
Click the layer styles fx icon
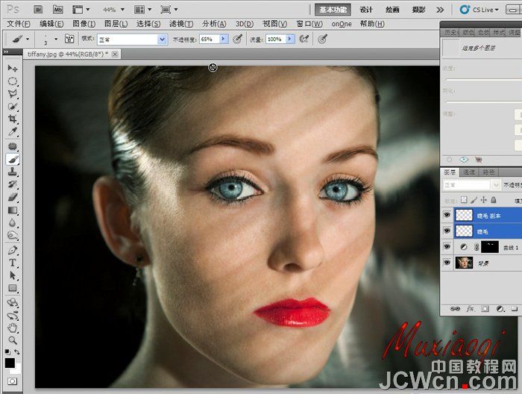470,308
